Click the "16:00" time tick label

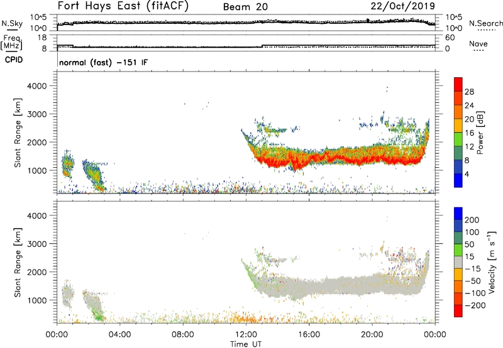(309, 335)
